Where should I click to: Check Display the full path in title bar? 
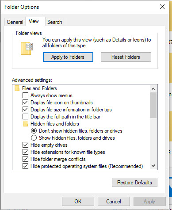(x=25, y=117)
